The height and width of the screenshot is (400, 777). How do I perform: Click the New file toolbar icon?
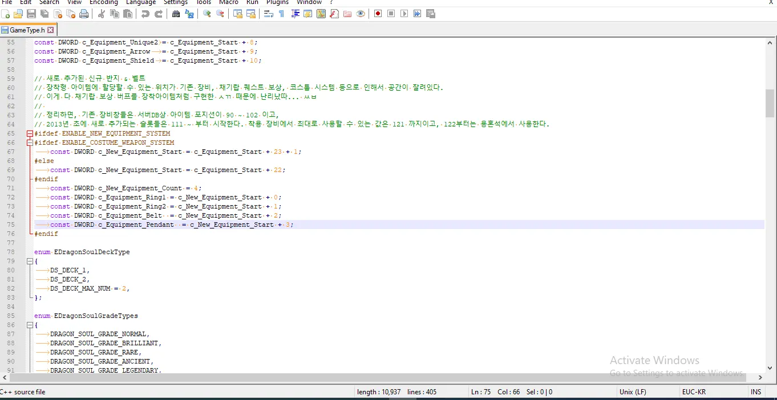(x=6, y=14)
